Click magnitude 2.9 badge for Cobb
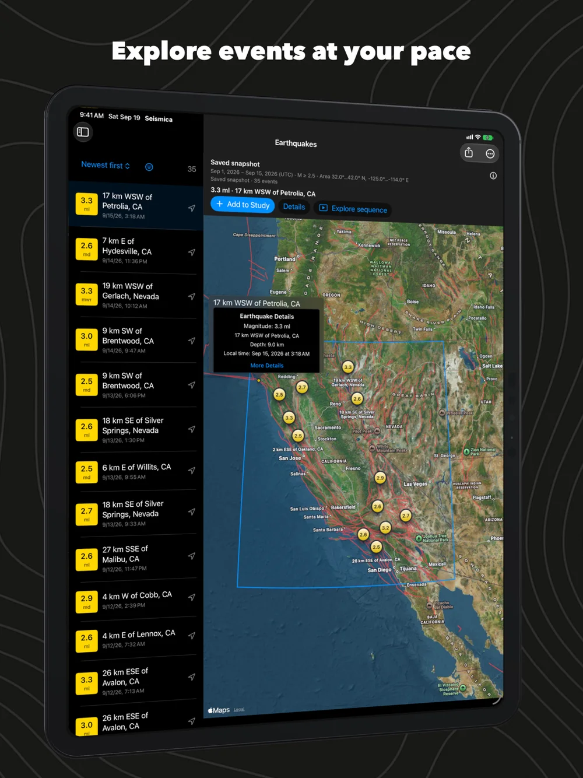583x778 pixels. (86, 602)
